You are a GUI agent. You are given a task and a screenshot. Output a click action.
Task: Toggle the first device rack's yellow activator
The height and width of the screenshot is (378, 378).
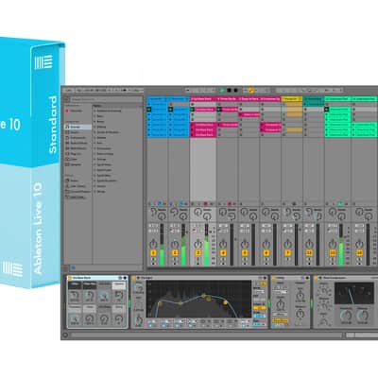coord(70,278)
